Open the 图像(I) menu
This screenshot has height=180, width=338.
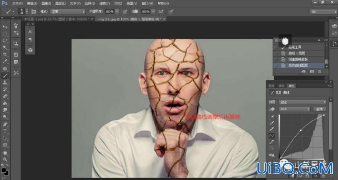46,3
